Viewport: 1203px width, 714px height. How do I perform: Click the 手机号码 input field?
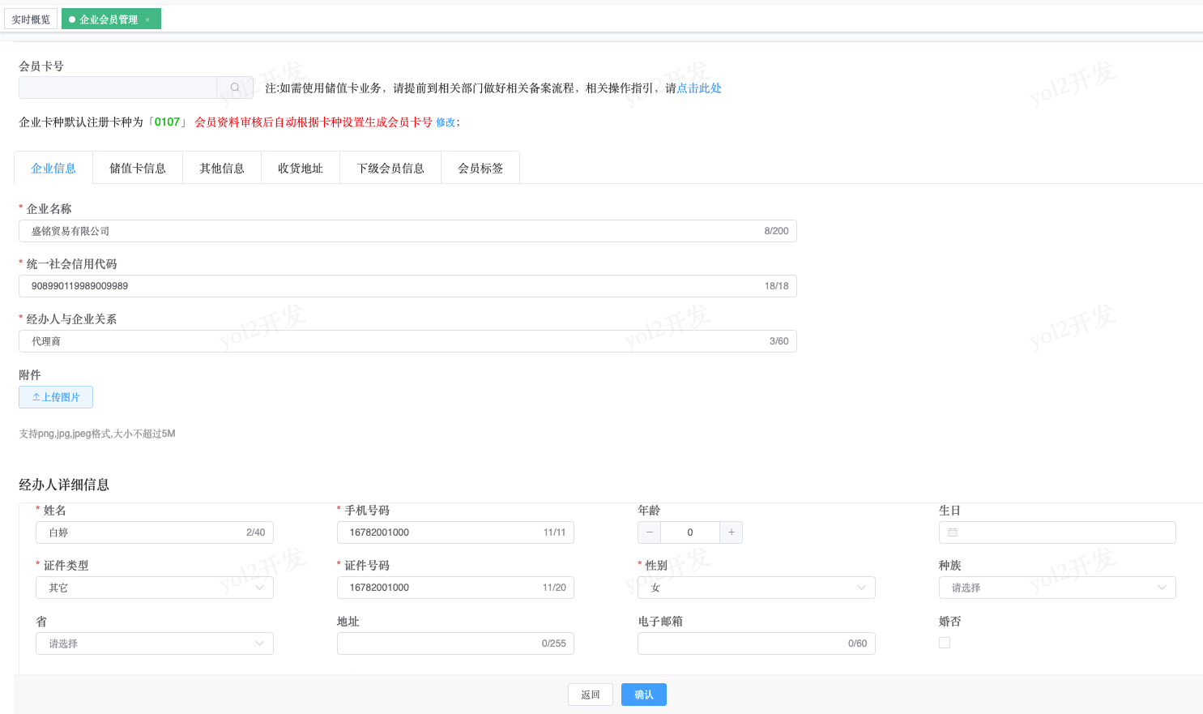(455, 532)
